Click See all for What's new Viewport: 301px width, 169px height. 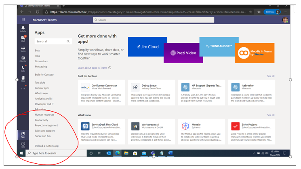pos(270,115)
